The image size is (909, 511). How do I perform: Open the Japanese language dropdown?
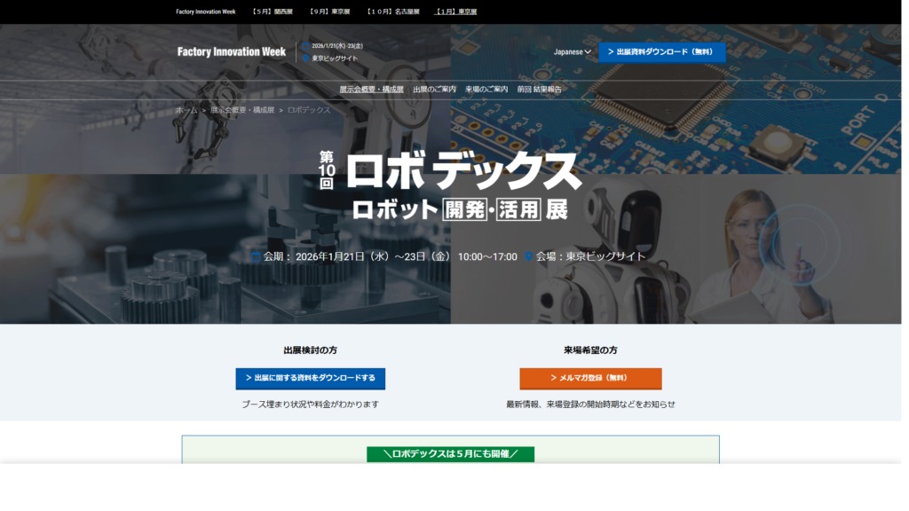573,51
